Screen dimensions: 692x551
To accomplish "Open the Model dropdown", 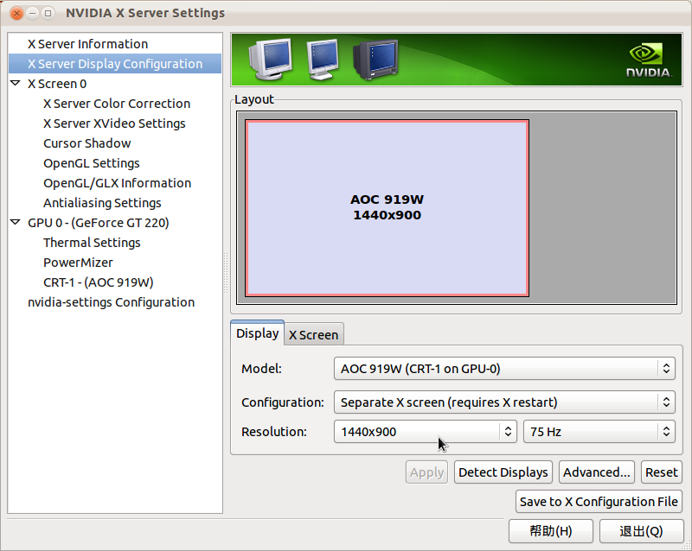I will pos(504,369).
